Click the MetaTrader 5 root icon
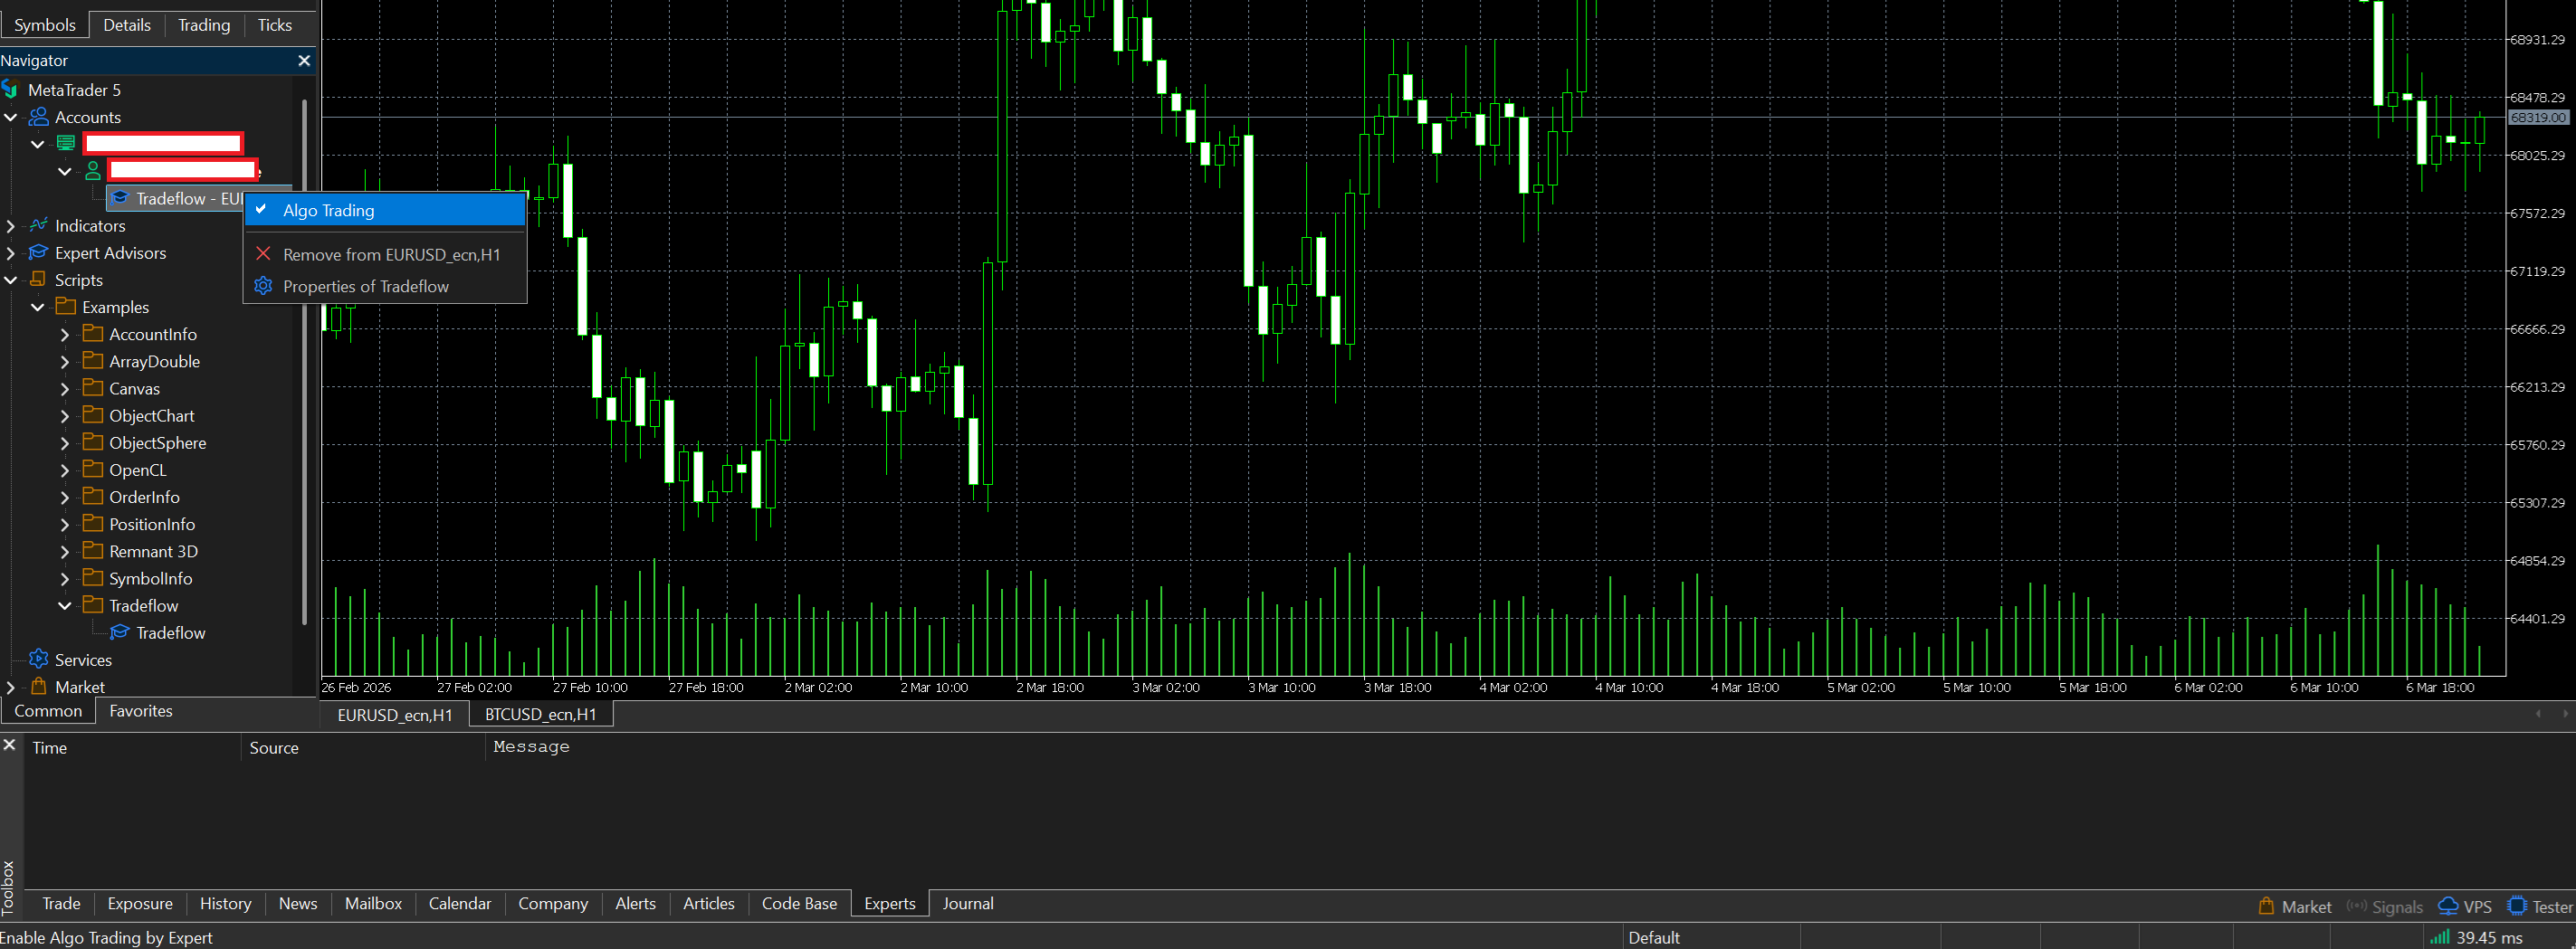Screen dimensions: 2576x949 [11, 90]
